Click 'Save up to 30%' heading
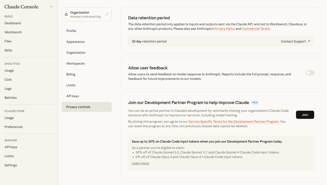The height and width of the screenshot is (185, 327). pyautogui.click(x=207, y=142)
